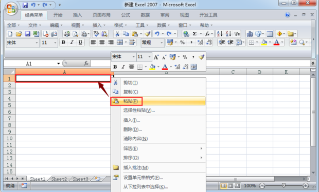Expand the Name Box dropdown arrow
The width and height of the screenshot is (319, 192).
[x=58, y=63]
